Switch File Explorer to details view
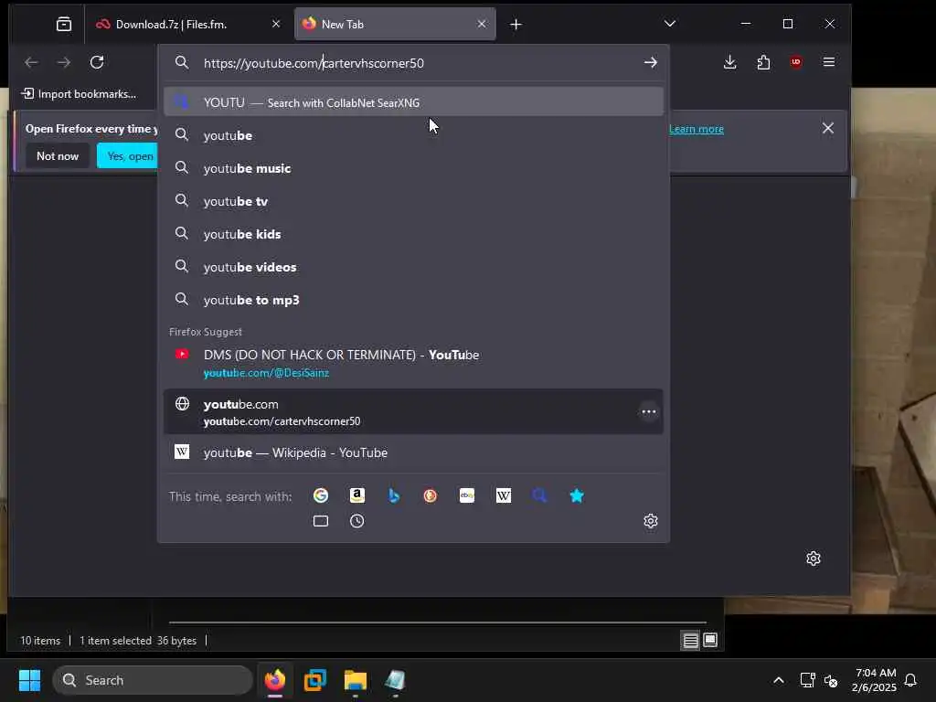 691,641
